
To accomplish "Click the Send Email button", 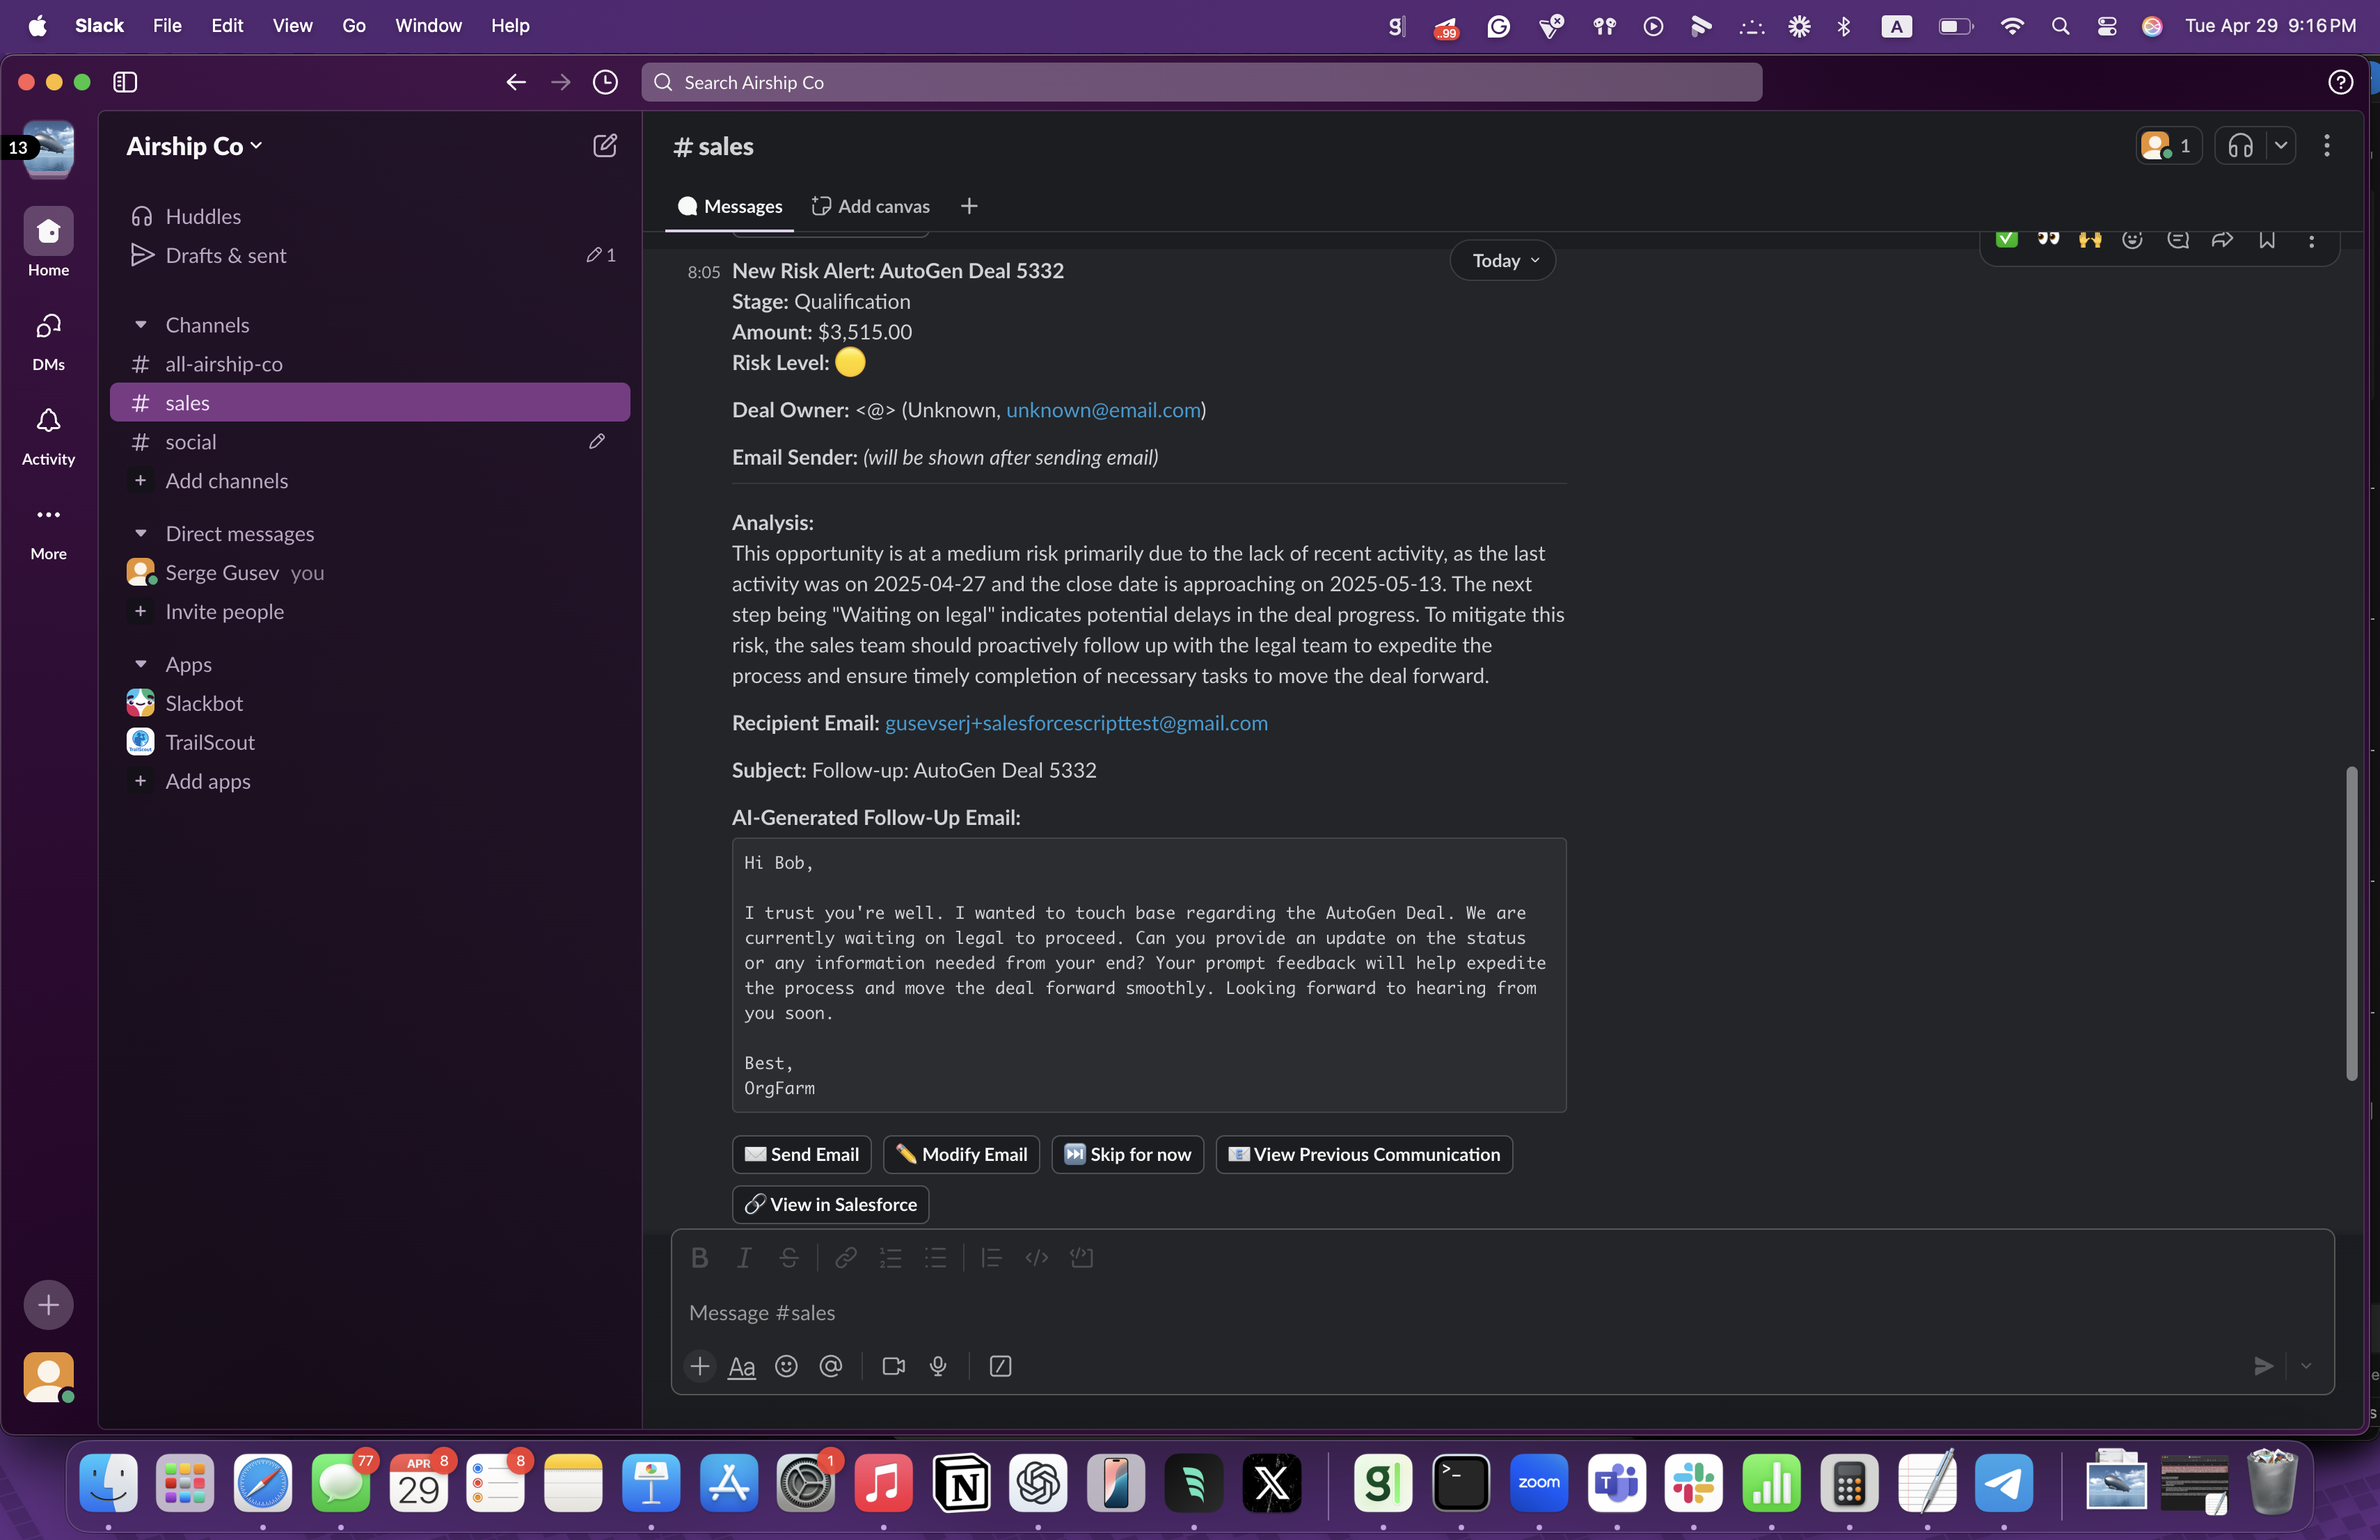I will [x=801, y=1153].
